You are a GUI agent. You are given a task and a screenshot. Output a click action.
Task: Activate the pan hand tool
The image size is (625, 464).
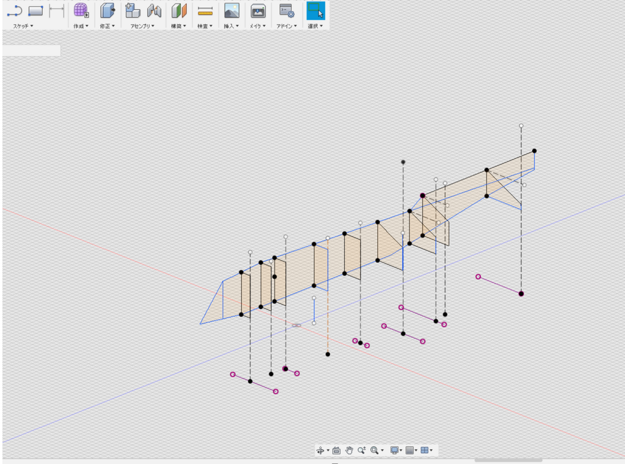(x=349, y=450)
